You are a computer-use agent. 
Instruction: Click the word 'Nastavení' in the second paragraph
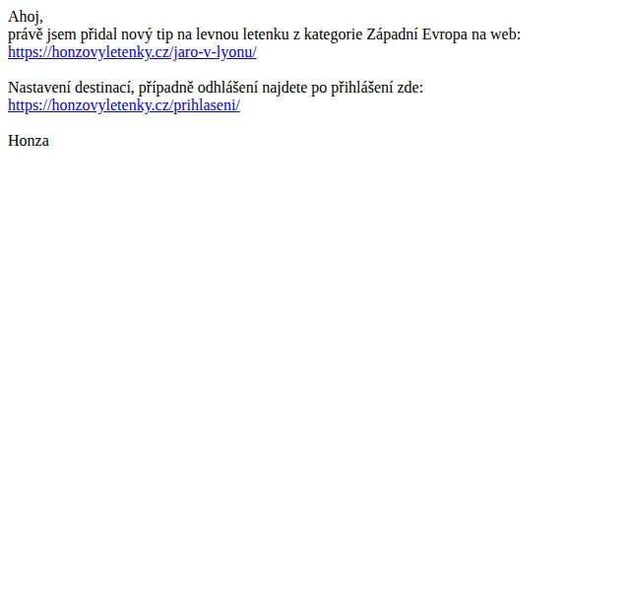(x=39, y=88)
